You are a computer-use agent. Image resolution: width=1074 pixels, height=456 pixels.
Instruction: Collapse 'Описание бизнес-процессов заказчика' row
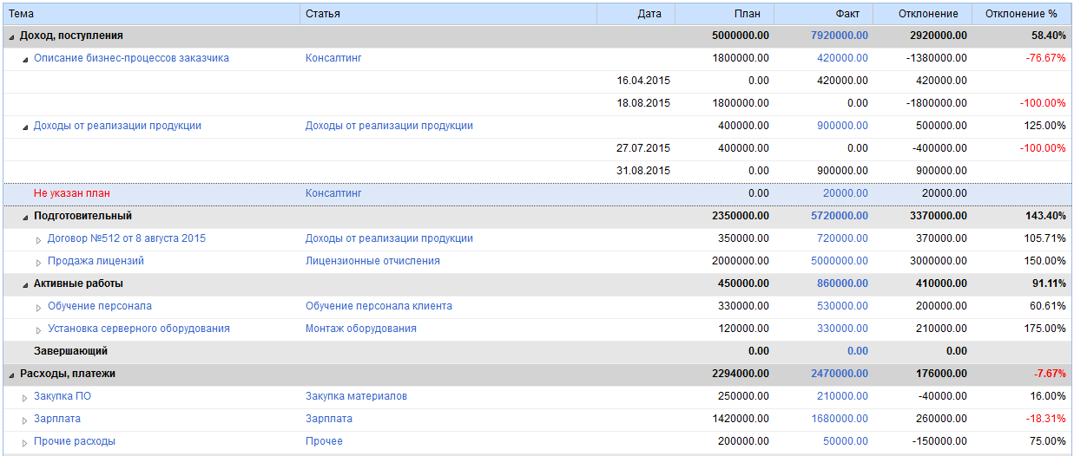[25, 59]
